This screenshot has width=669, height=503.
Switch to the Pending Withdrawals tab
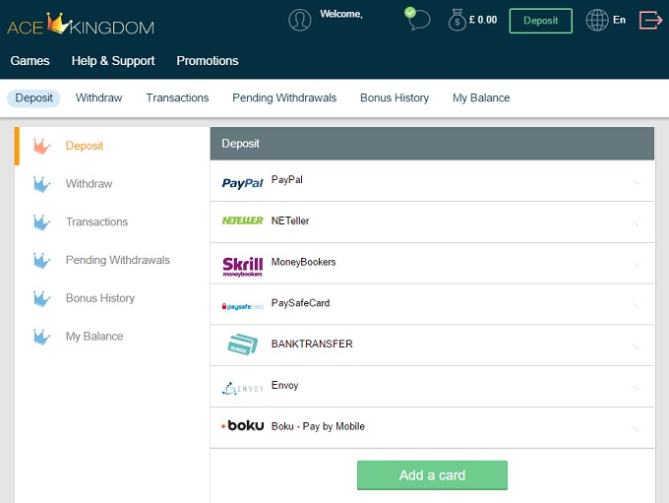[x=284, y=98]
